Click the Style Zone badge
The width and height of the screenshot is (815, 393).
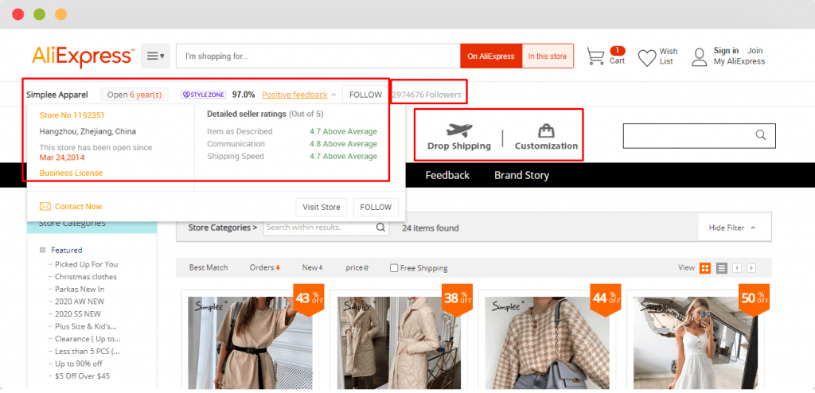click(x=203, y=95)
